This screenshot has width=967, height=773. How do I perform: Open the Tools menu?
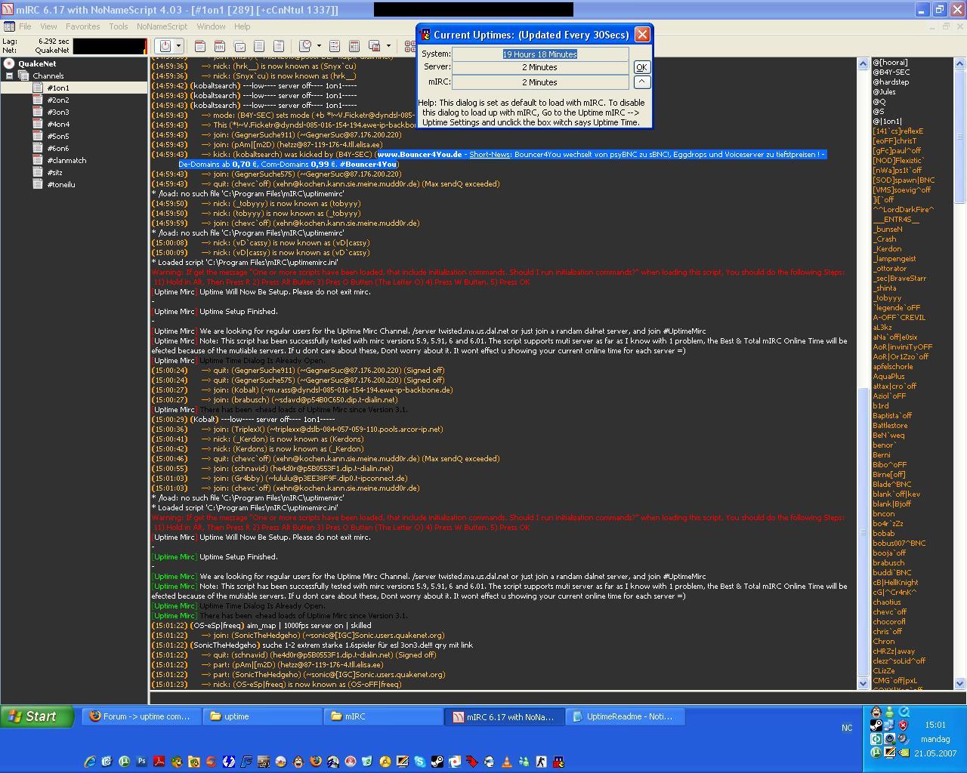[x=119, y=26]
